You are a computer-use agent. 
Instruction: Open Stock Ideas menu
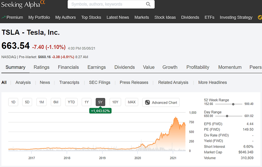click(x=165, y=17)
